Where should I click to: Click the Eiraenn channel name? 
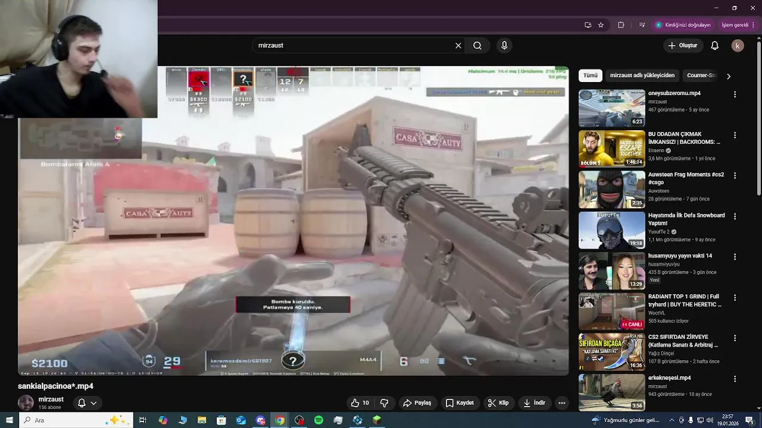point(657,150)
